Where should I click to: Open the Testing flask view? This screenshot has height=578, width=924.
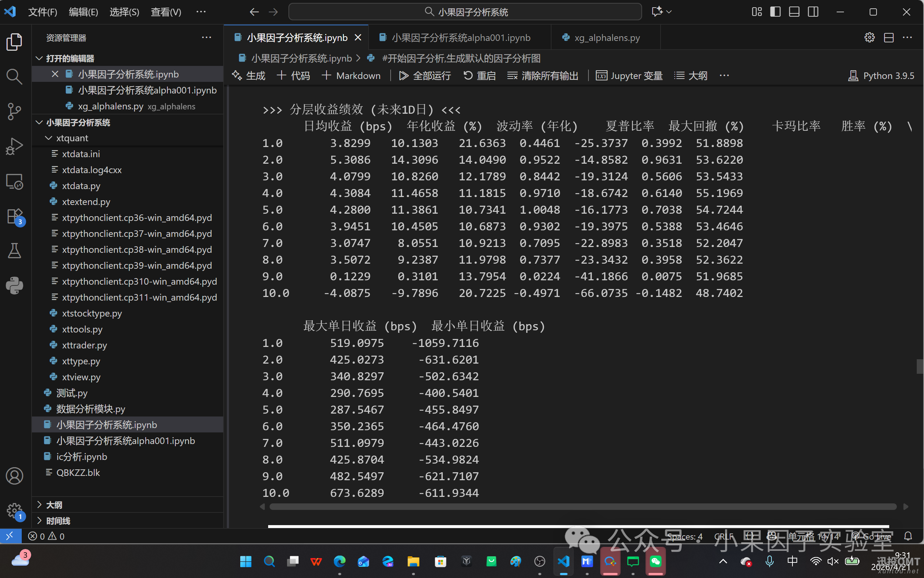click(x=14, y=251)
